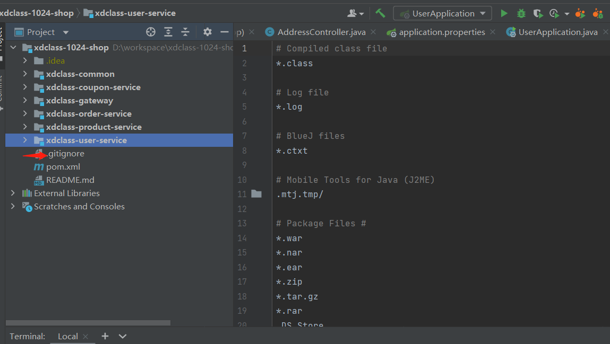Switch to the AddressController.java tab
Image resolution: width=610 pixels, height=344 pixels.
(x=321, y=32)
